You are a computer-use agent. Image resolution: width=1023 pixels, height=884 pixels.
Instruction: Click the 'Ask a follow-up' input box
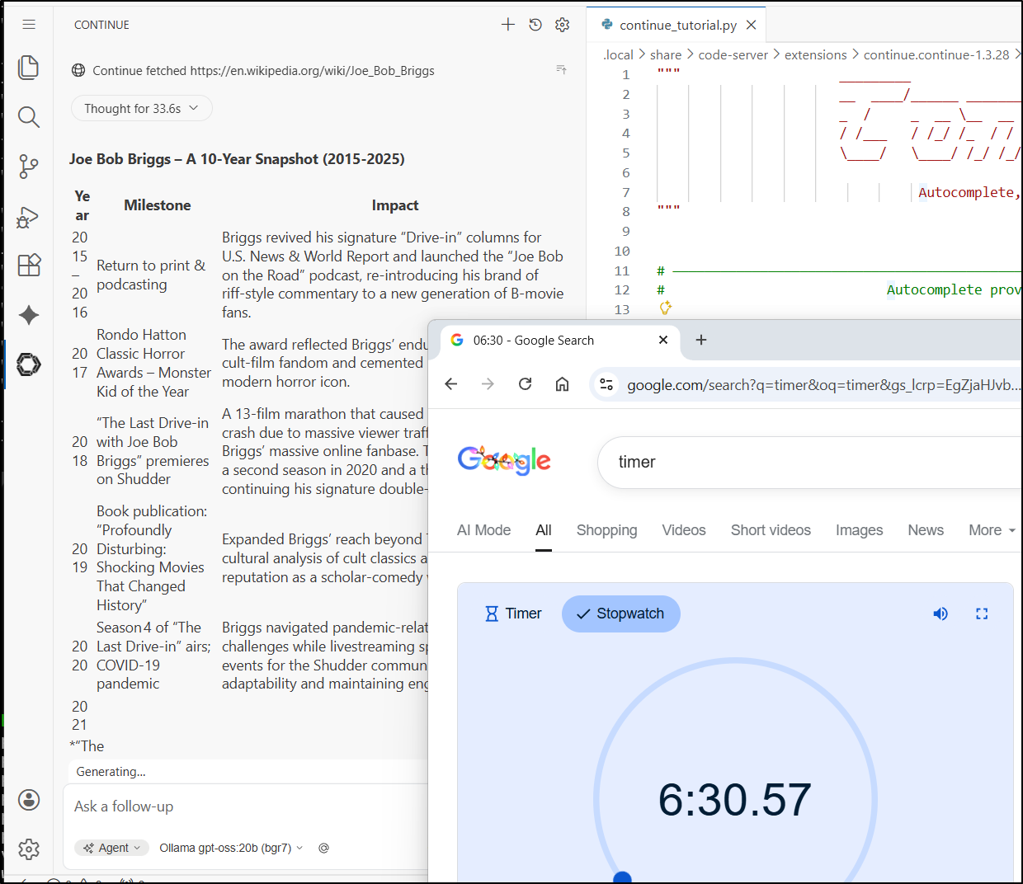pos(247,806)
